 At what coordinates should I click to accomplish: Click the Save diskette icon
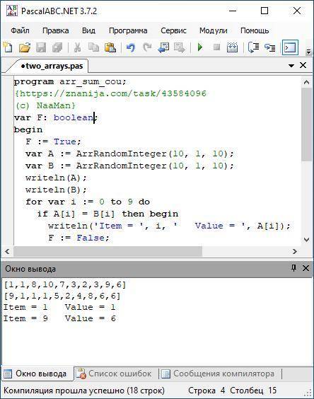[x=41, y=47]
